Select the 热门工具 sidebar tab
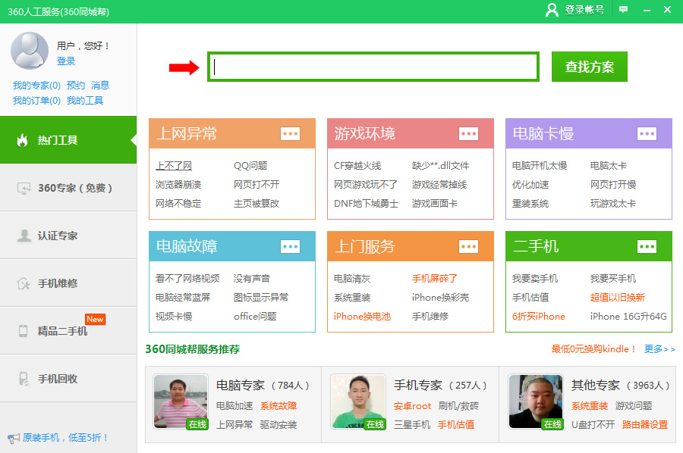 (68, 140)
